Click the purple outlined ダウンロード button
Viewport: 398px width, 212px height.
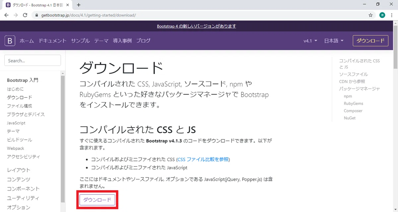[97, 200]
